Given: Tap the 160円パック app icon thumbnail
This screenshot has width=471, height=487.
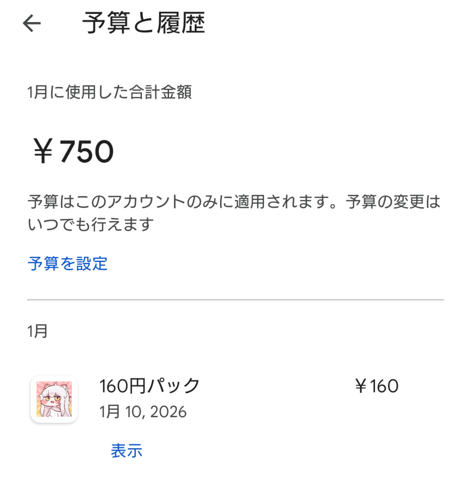Looking at the screenshot, I should pyautogui.click(x=54, y=399).
